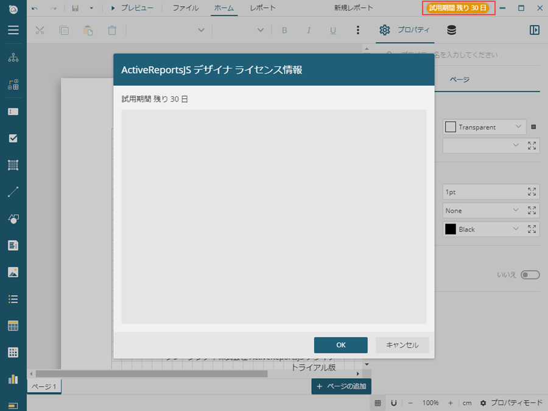Click the black border color swatch
This screenshot has width=548, height=411.
coord(451,230)
